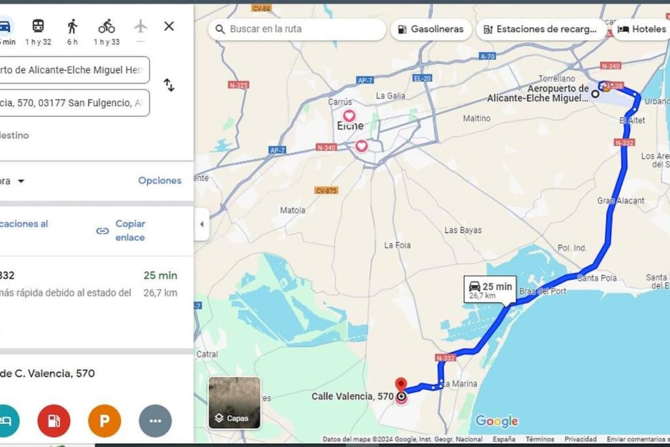Click the Gran Alacant map label
This screenshot has width=670, height=447.
[x=620, y=200]
